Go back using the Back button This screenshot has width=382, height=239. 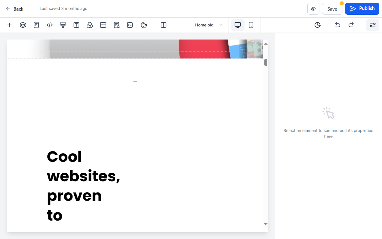(x=15, y=9)
